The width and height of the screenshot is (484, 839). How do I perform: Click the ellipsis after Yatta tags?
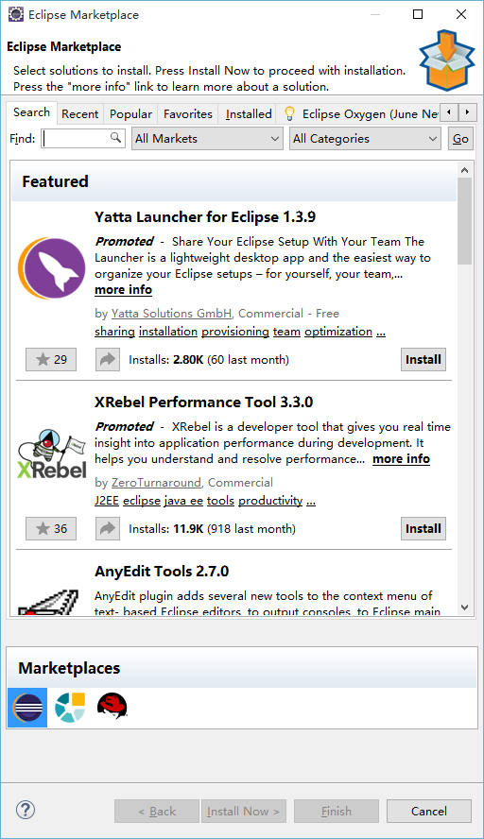click(x=381, y=332)
